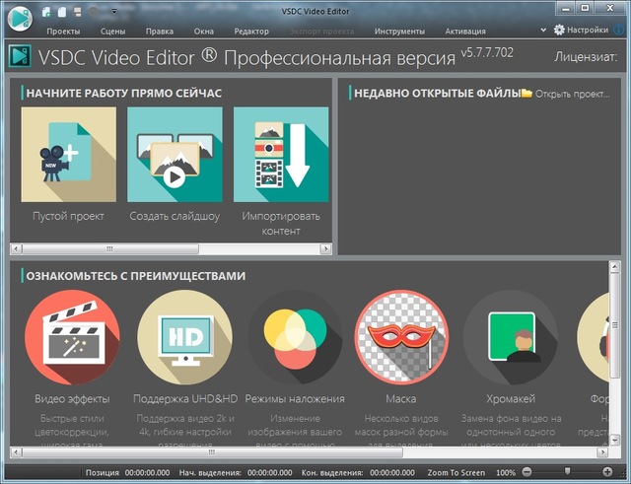Expand the quick access toolbar dropdown arrow
Screen dimensions: 631x484
114,13
